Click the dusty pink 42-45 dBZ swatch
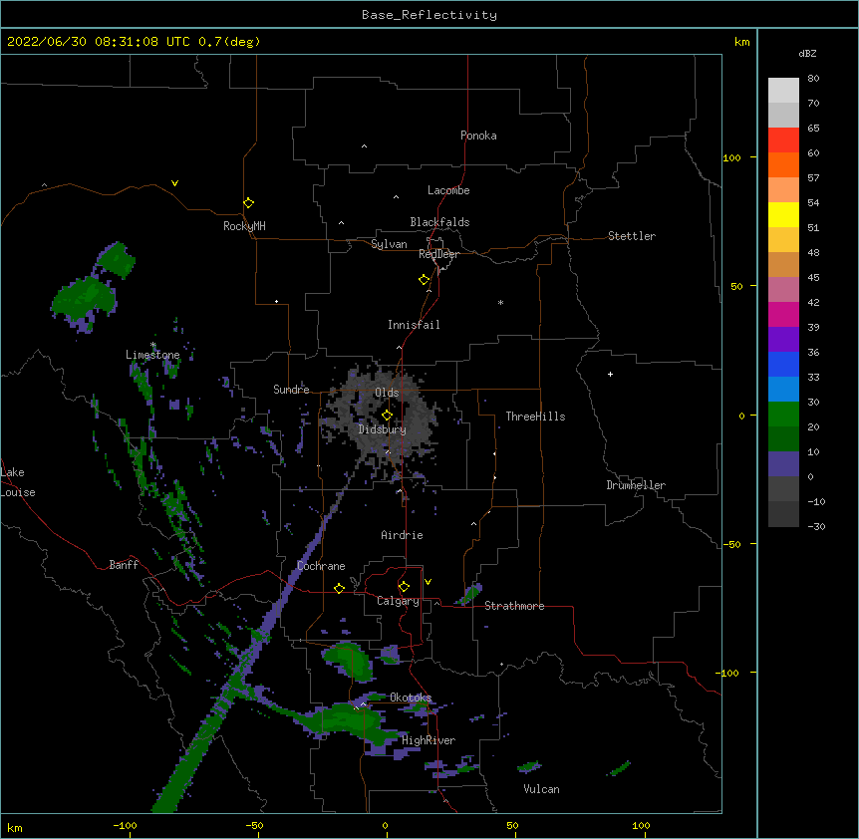The image size is (859, 839). tap(783, 290)
